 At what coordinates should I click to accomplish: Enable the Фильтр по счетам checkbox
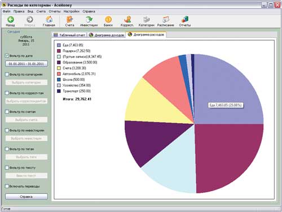tap(7, 112)
